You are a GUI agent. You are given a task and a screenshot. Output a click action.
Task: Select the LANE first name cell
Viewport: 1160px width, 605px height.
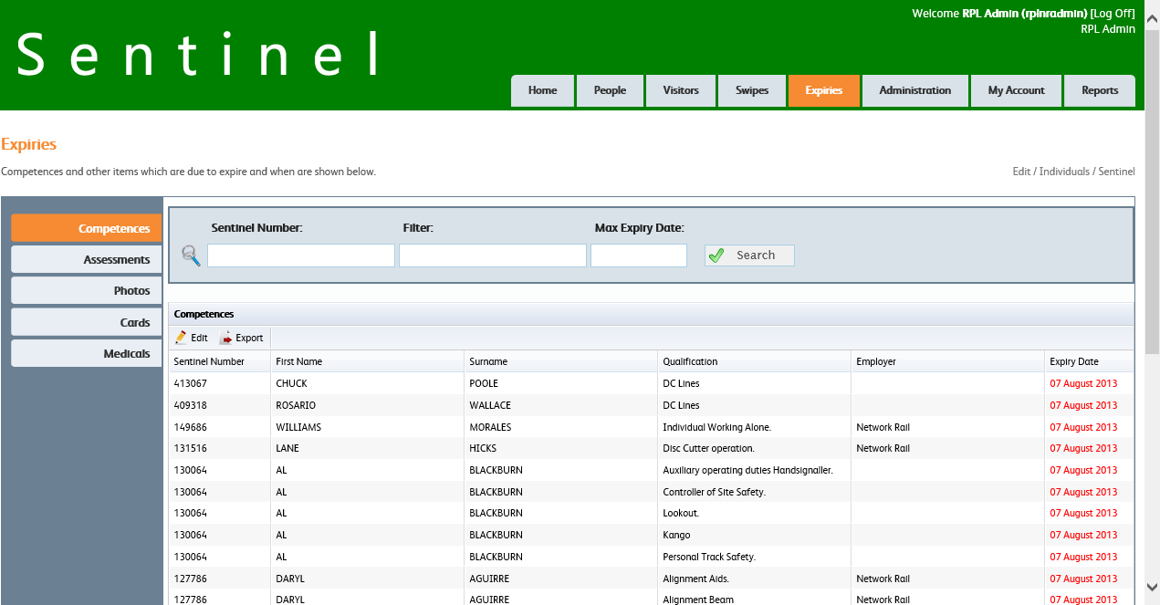tap(368, 448)
